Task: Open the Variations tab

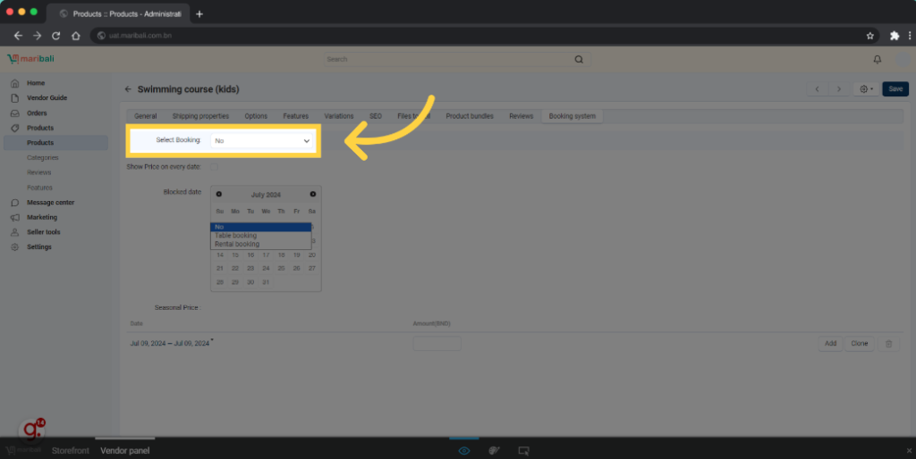Action: pos(339,116)
